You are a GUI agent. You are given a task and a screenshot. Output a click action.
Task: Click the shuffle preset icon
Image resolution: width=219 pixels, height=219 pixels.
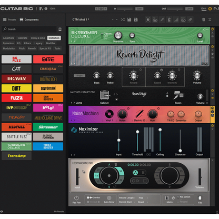tap(123, 19)
